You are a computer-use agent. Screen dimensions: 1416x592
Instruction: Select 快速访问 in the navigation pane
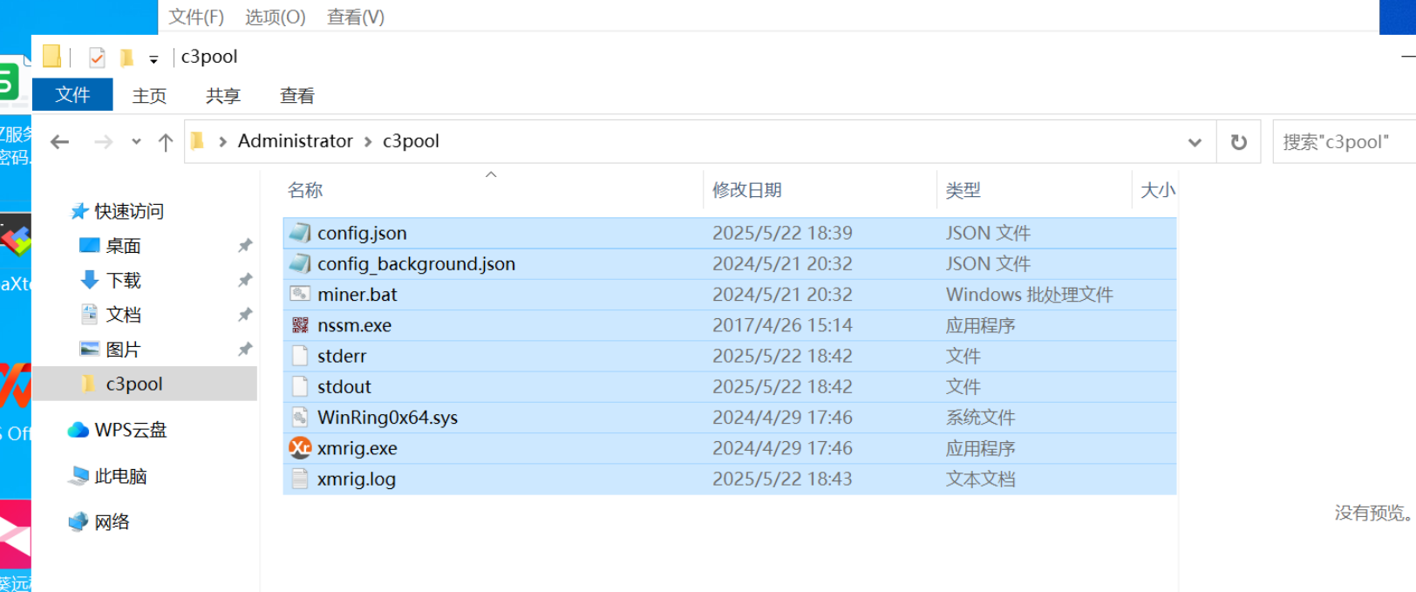pyautogui.click(x=129, y=211)
